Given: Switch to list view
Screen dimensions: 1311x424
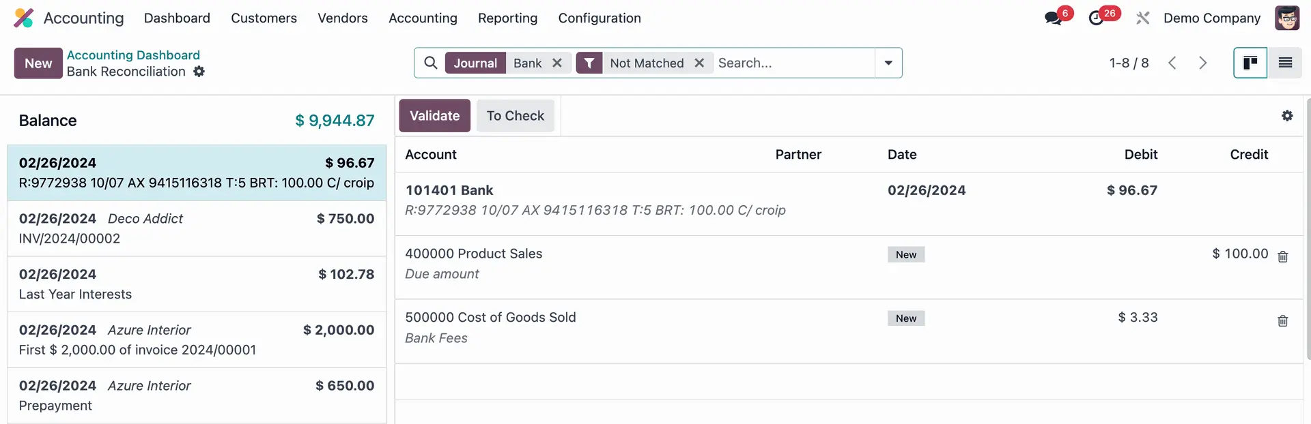Looking at the screenshot, I should point(1284,63).
